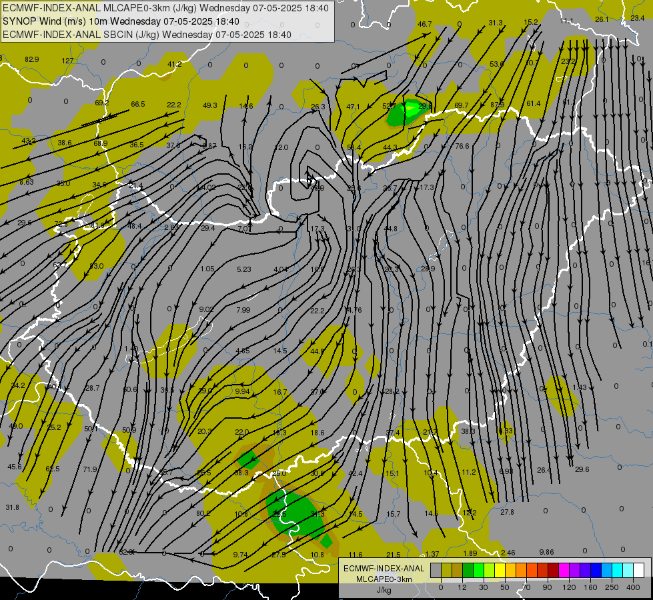Click the map value 41.2
The width and height of the screenshot is (653, 600).
(x=175, y=64)
